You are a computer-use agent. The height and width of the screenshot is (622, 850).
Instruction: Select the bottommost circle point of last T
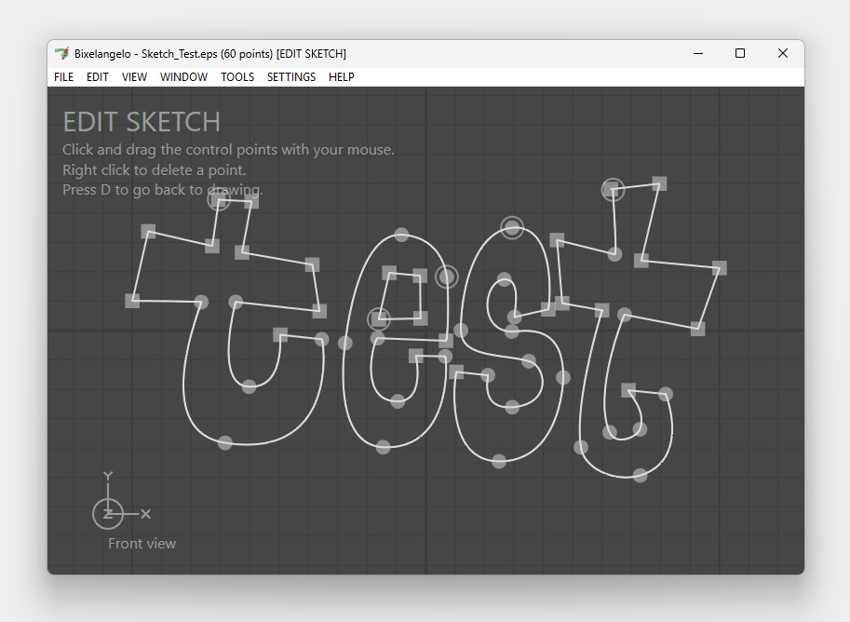[x=640, y=475]
